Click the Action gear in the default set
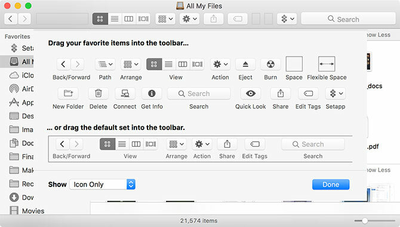Viewport: 400px width, 227px height. (x=202, y=144)
